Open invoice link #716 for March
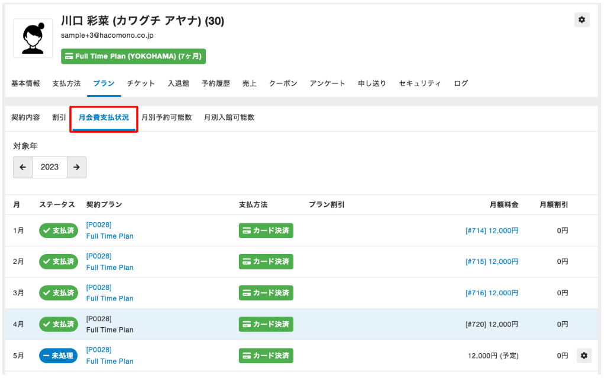The height and width of the screenshot is (378, 604). coord(492,293)
